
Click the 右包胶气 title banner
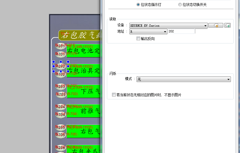pos(80,35)
